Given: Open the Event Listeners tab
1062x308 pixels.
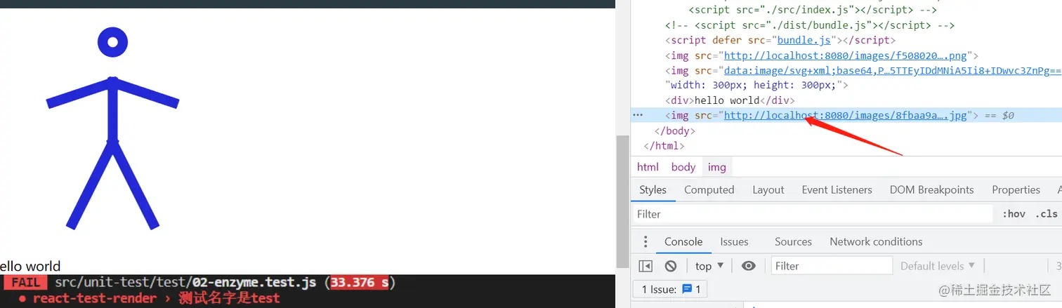Looking at the screenshot, I should [x=837, y=189].
